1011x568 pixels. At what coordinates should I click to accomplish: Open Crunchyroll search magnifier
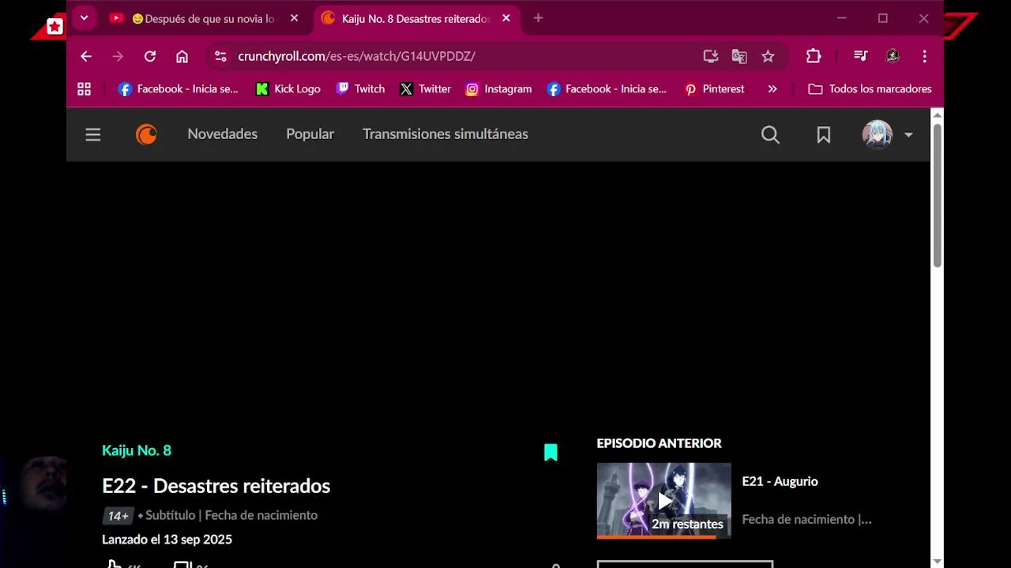[770, 135]
